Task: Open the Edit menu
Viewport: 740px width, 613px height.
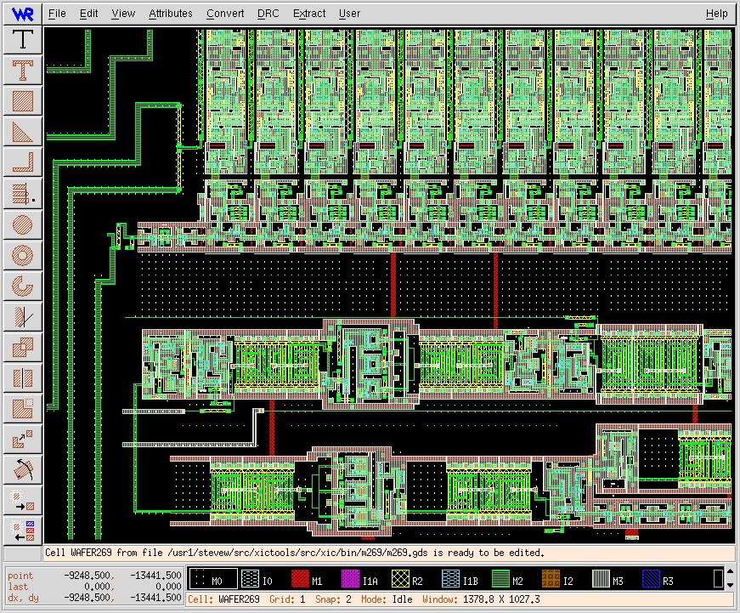Action: pos(88,14)
